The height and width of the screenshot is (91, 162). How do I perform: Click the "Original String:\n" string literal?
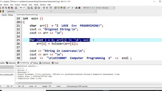pos(60,29)
